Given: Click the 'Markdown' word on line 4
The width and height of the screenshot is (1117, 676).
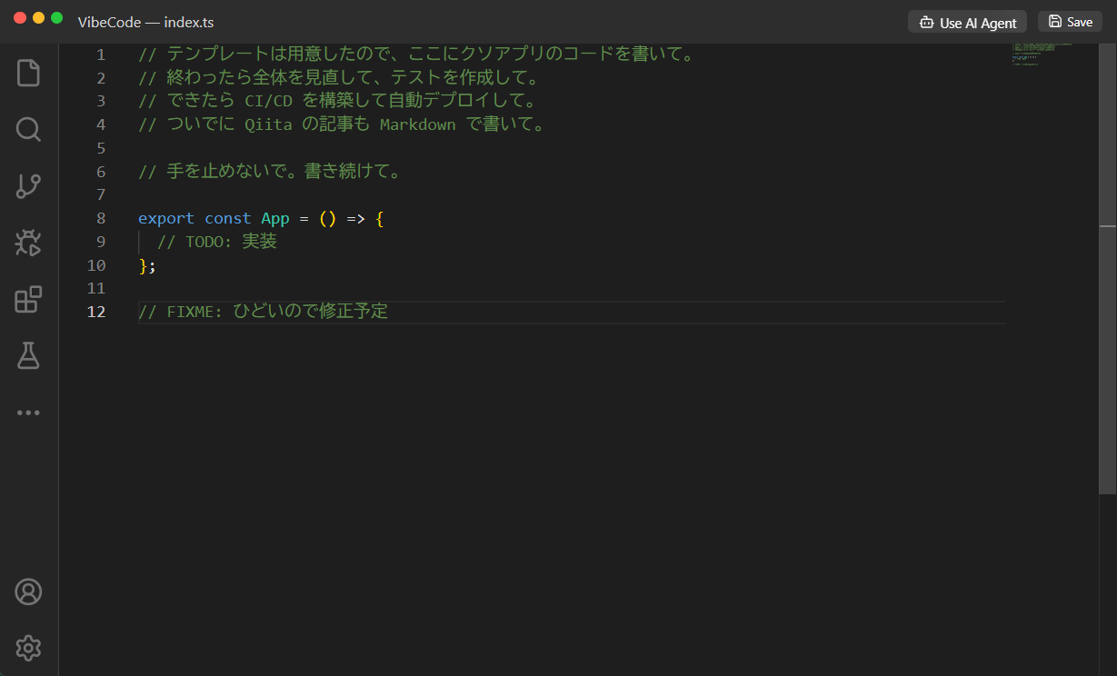Looking at the screenshot, I should pos(417,124).
